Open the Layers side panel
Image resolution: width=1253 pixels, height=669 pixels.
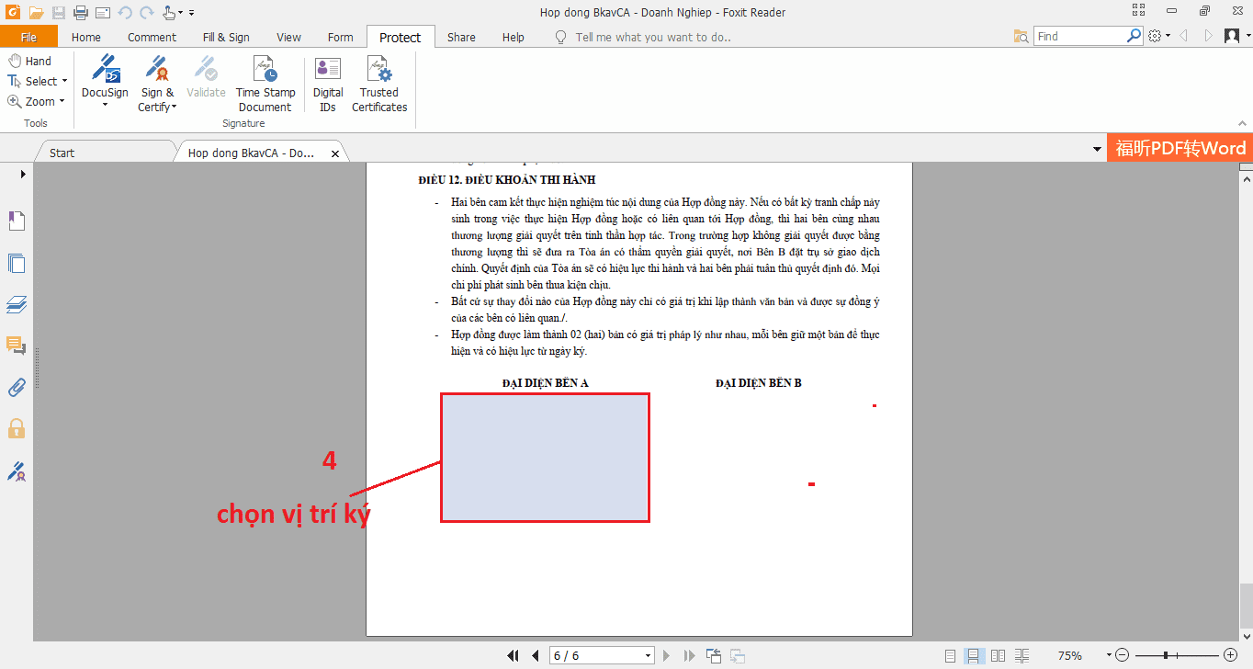(x=17, y=304)
